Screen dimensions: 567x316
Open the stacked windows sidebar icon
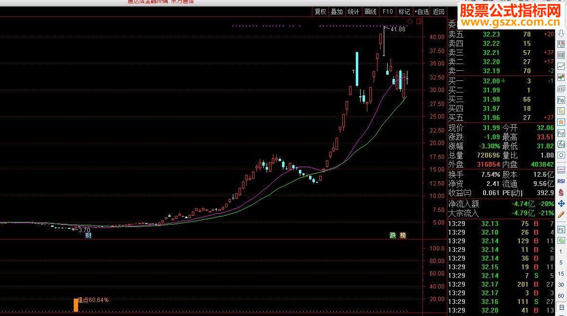[x=561, y=89]
